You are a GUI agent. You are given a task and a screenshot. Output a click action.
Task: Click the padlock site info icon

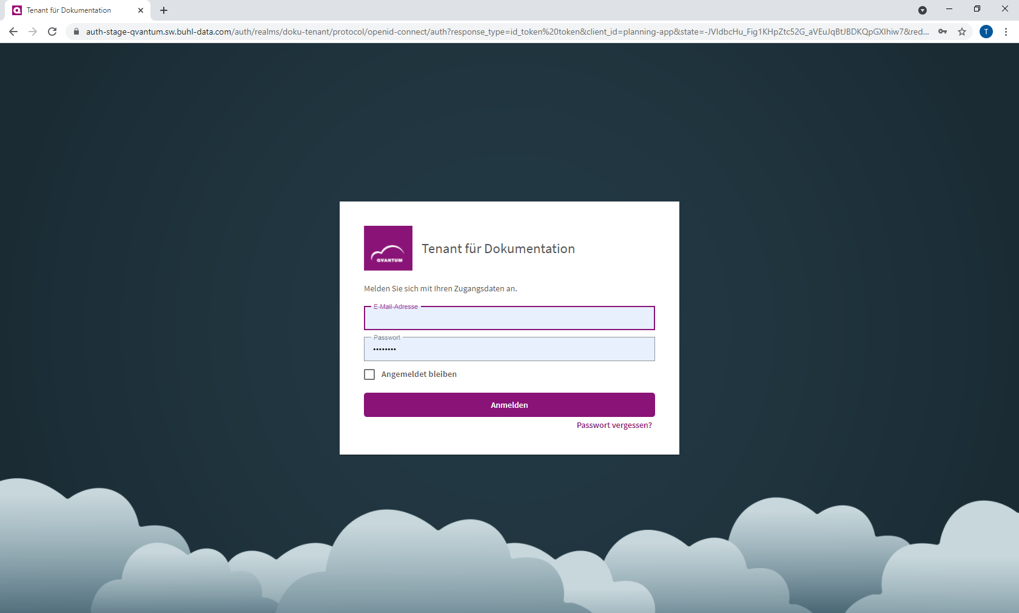coord(76,32)
